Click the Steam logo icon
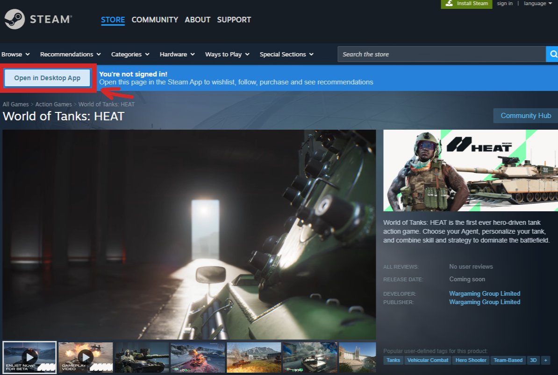 [x=14, y=19]
